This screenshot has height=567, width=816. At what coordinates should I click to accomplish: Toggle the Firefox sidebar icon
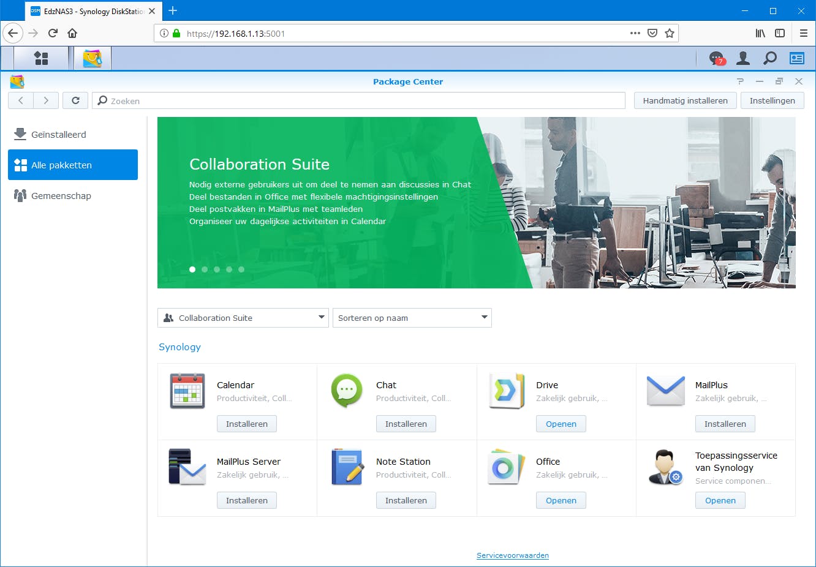[x=780, y=33]
